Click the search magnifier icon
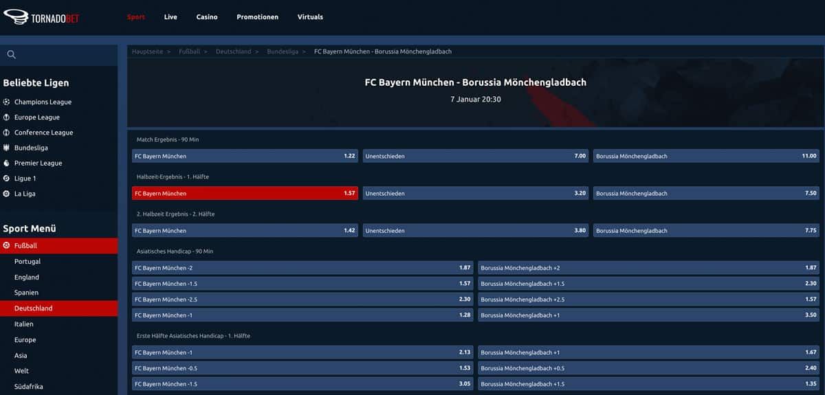This screenshot has height=395, width=825. click(11, 55)
